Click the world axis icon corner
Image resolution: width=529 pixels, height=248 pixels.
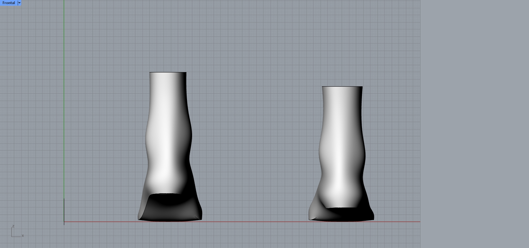point(12,236)
